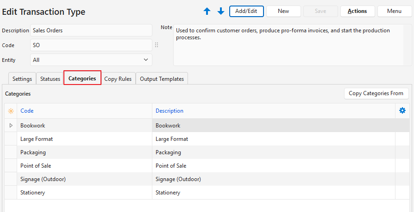Click the Add/Edit button
The height and width of the screenshot is (212, 414).
pos(246,11)
